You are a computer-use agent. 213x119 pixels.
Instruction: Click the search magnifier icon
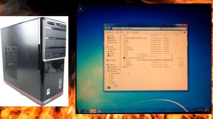pyautogui.click(x=185, y=29)
